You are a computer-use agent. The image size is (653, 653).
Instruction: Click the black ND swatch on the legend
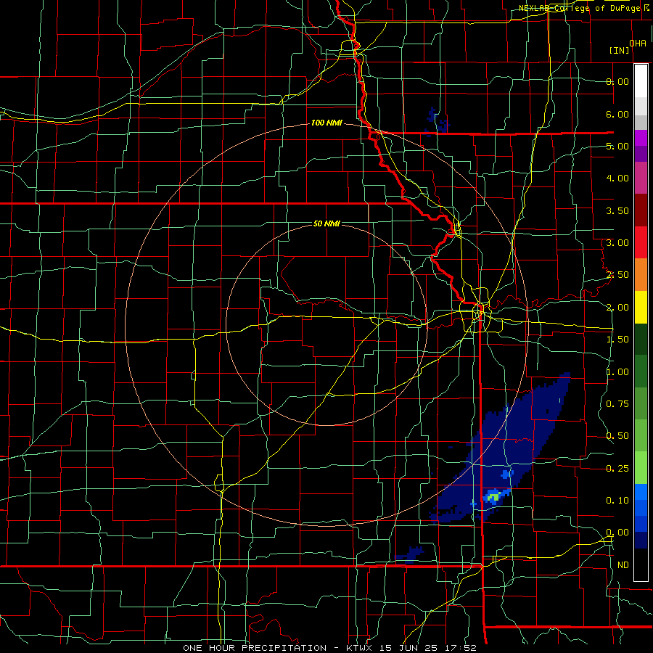[641, 564]
